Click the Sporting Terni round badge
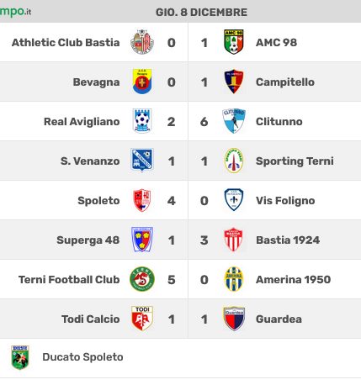This screenshot has height=385, width=361. [x=234, y=161]
